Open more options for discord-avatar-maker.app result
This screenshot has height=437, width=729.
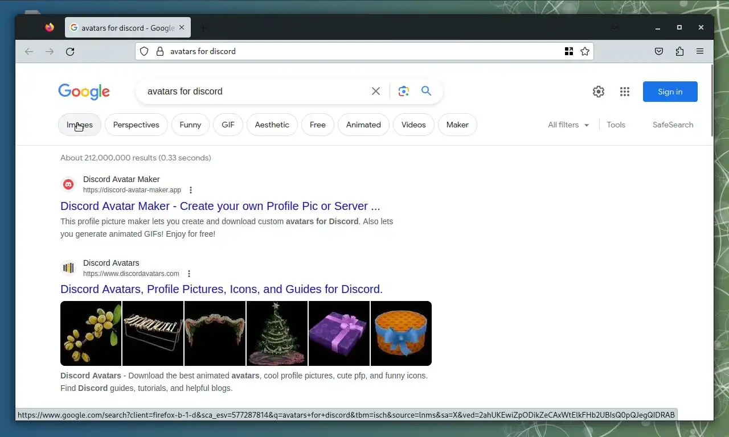pos(191,190)
